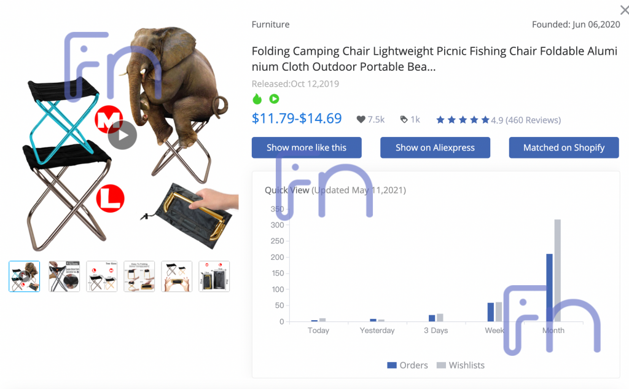Close the product detail popup

(624, 10)
